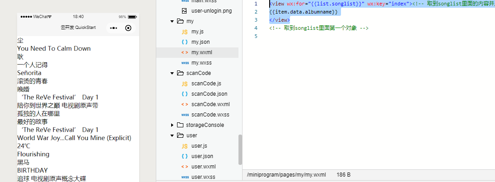Image resolution: width=495 pixels, height=182 pixels.
Task: Open user.wxss file
Action: 203,177
